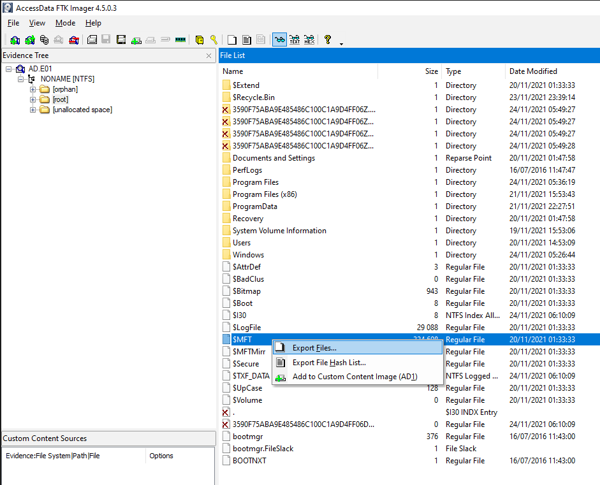Click the Remove All Evidence Items icon
This screenshot has width=600, height=485.
(74, 40)
